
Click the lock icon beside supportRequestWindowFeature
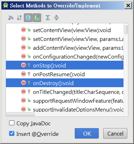29,101
